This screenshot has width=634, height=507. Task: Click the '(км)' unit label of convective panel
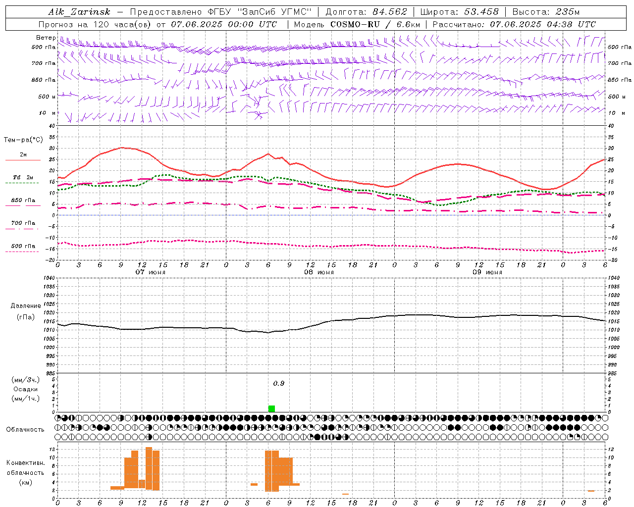click(x=25, y=482)
